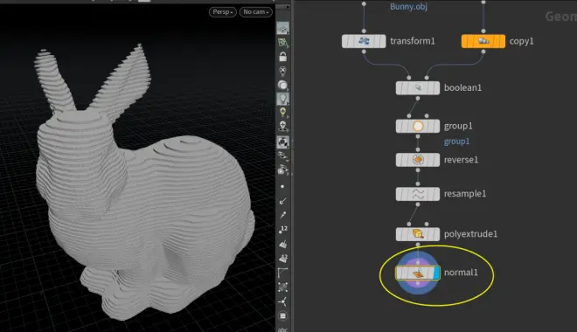Click the Bunny.obj file name text
Screen dimensions: 577x332
click(x=408, y=7)
